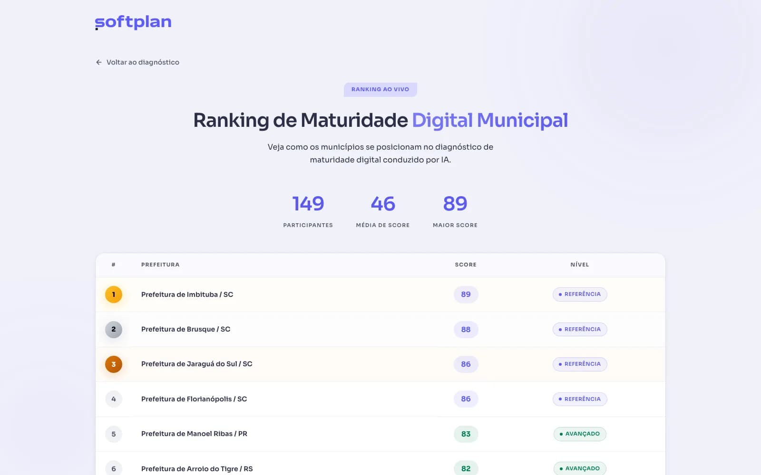Click score 89 pill in Imbituba row
Image resolution: width=761 pixels, height=475 pixels.
(466, 294)
